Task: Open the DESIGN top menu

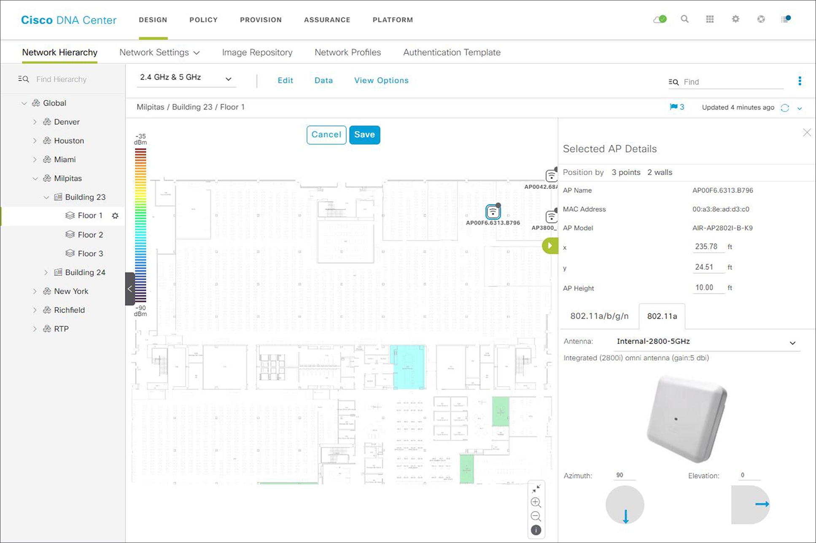Action: (x=153, y=20)
